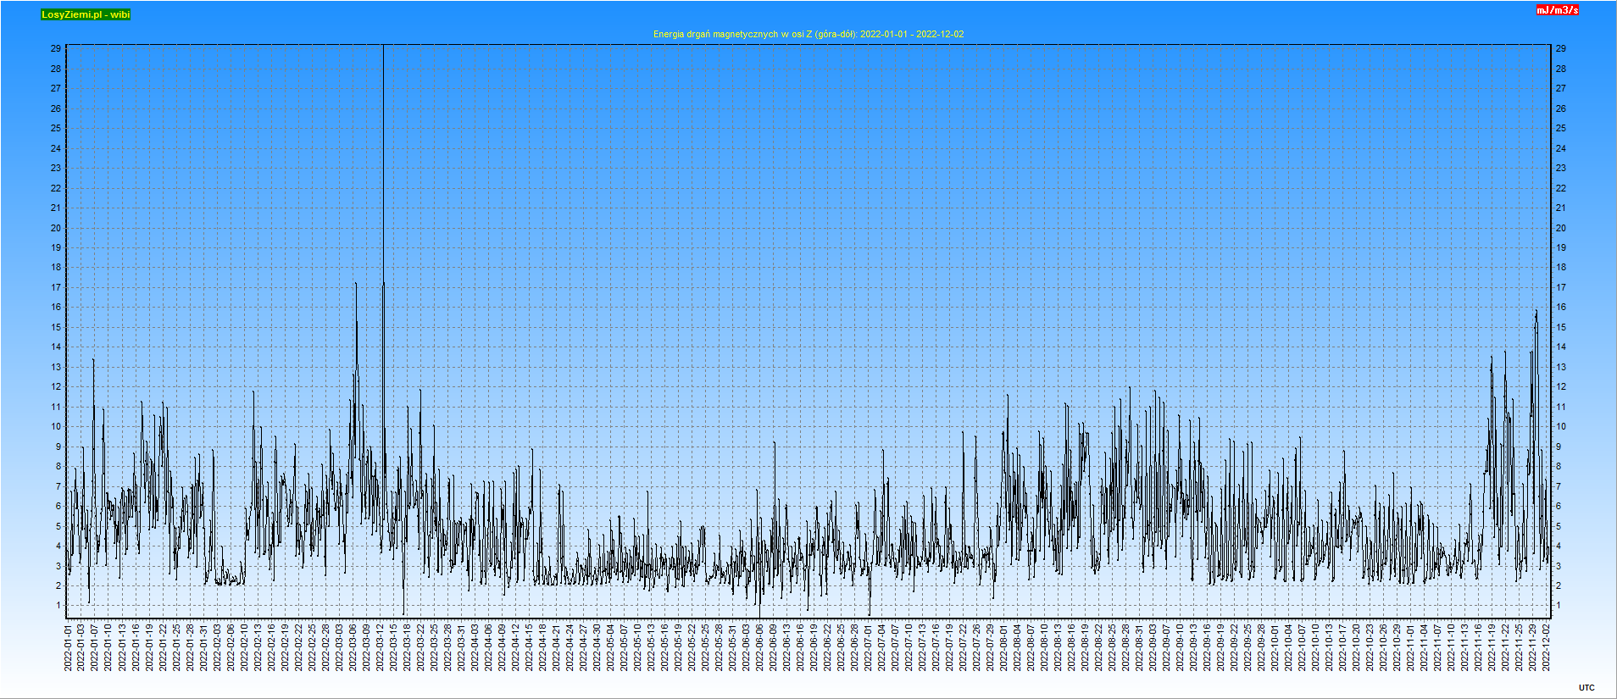Click the 2022-08-31 date tick label
The width and height of the screenshot is (1617, 699).
pyautogui.click(x=1139, y=648)
